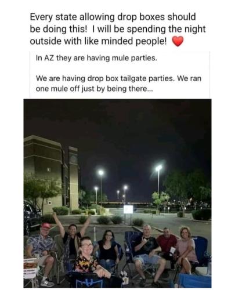The width and height of the screenshot is (235, 290).
Task: Click the brightest street lamp on the right
Action: click(x=159, y=168)
